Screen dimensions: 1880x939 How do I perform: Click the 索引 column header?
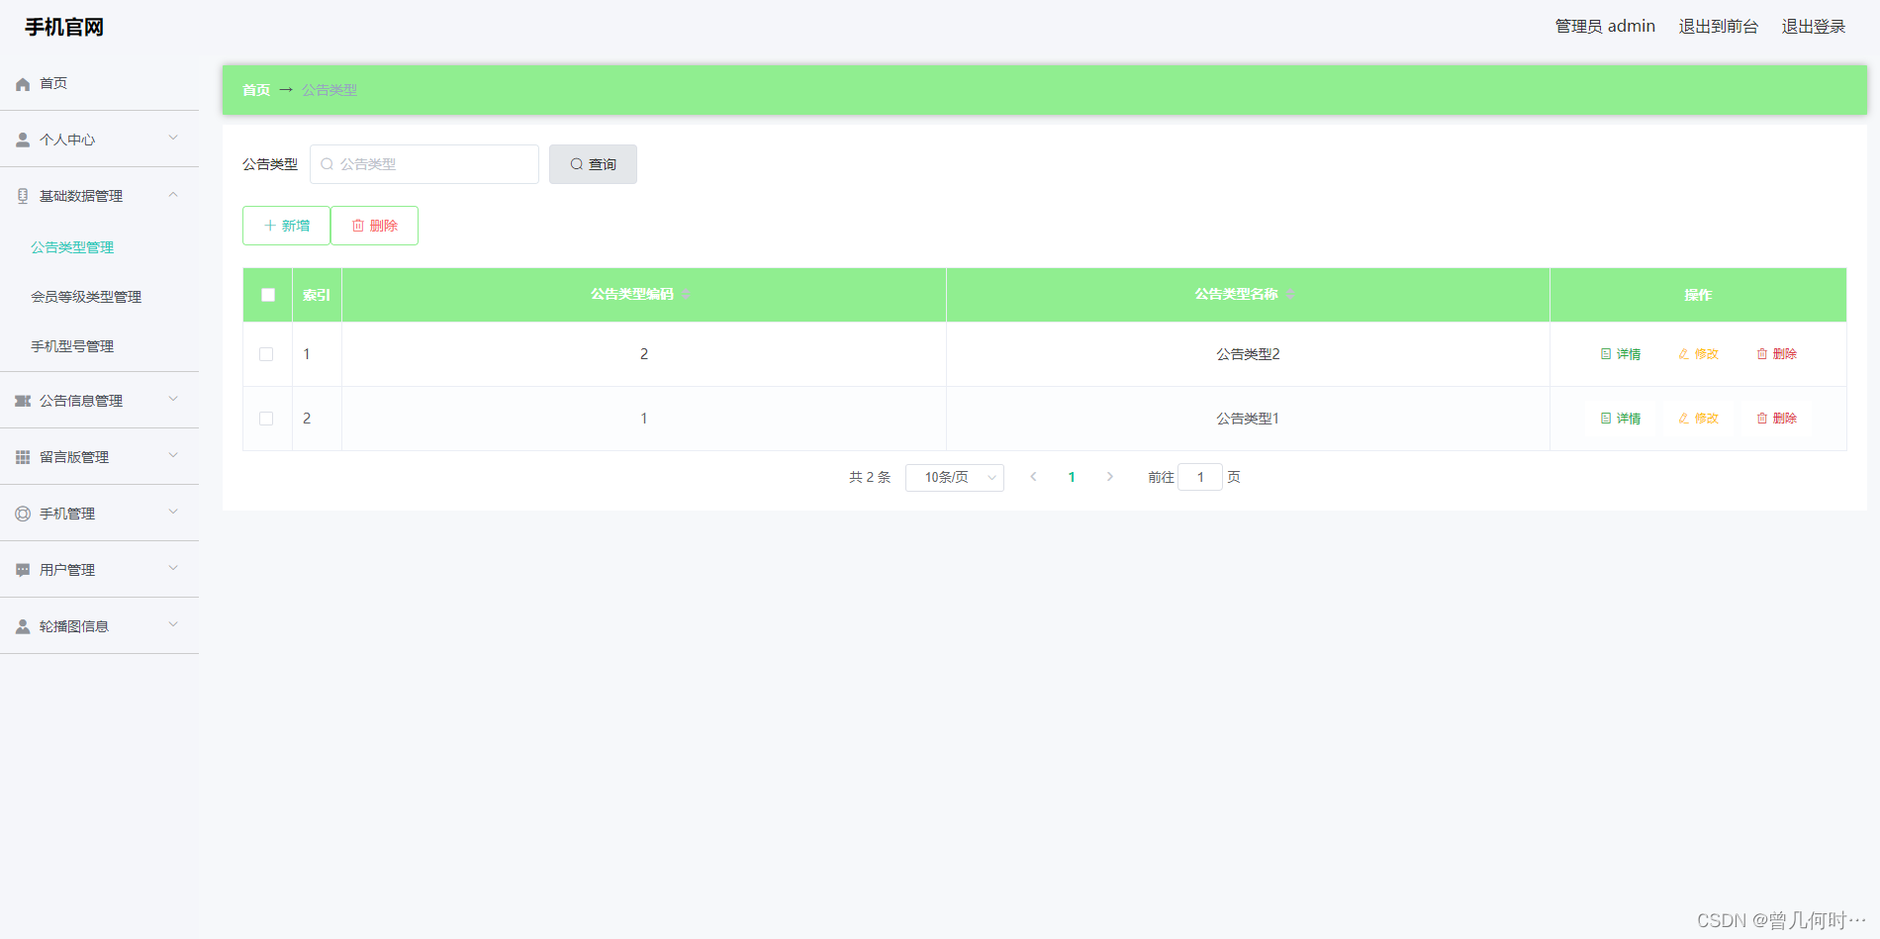pyautogui.click(x=317, y=295)
